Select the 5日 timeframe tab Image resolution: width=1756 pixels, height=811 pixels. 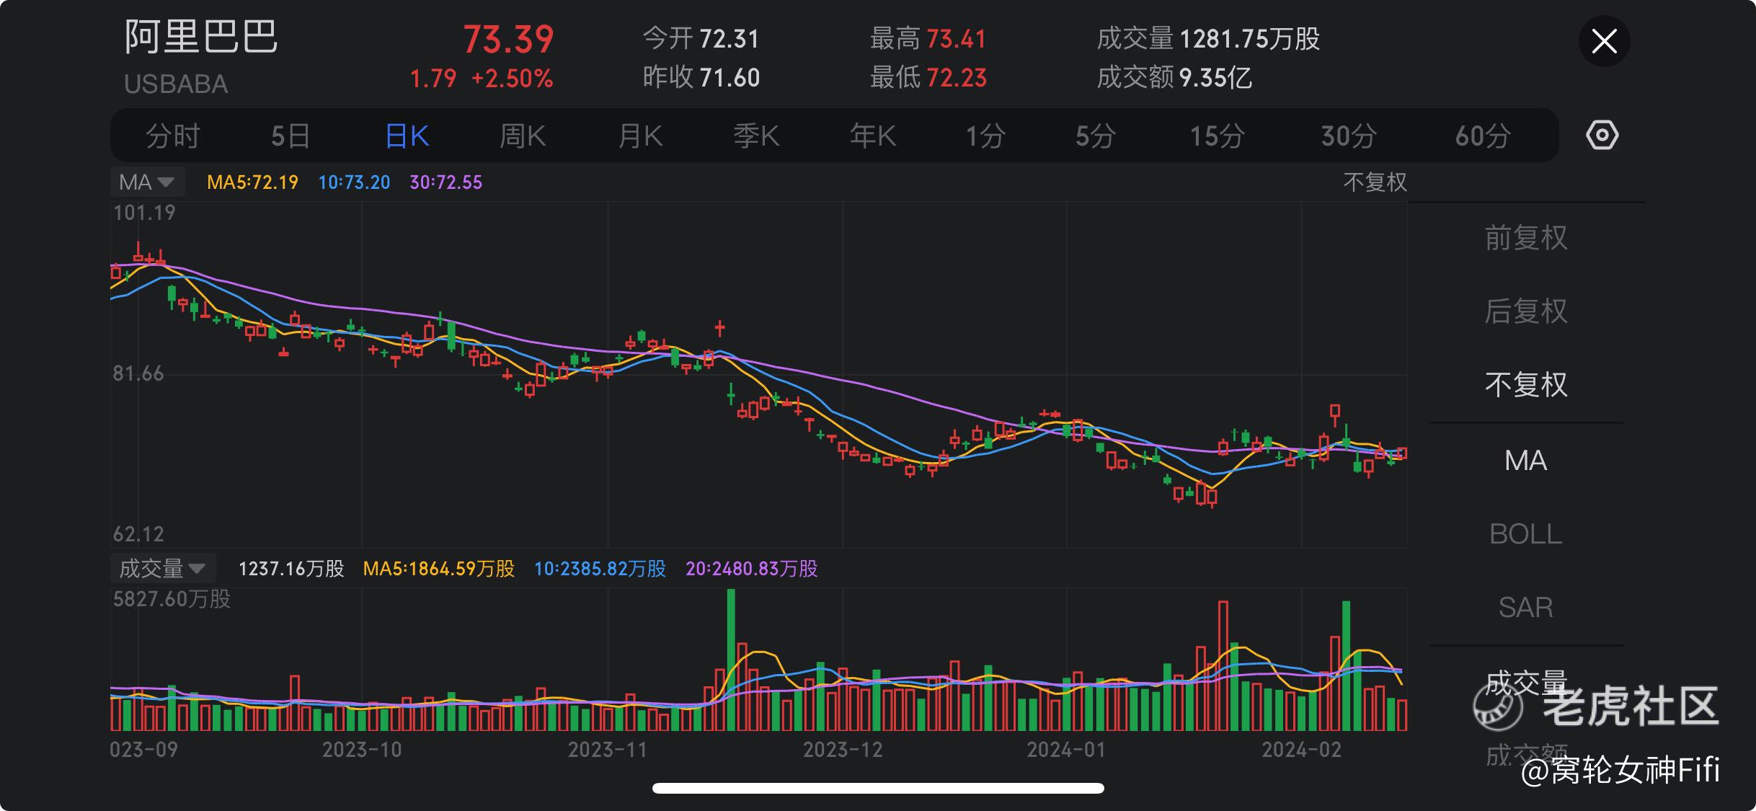pos(291,136)
